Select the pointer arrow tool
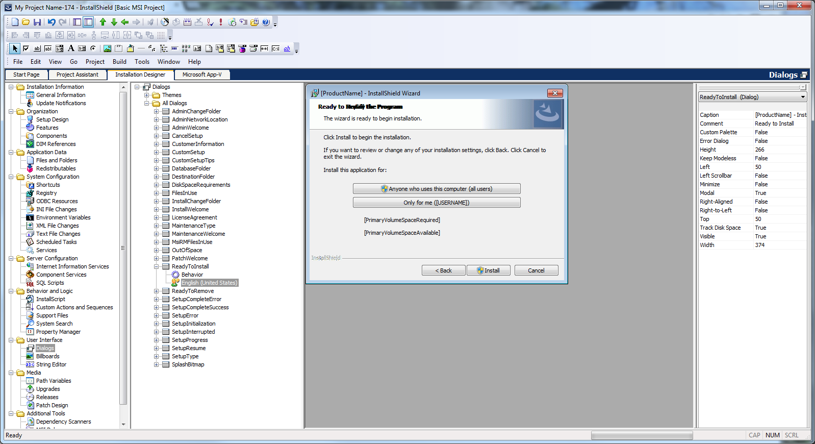This screenshot has width=815, height=444. click(15, 48)
